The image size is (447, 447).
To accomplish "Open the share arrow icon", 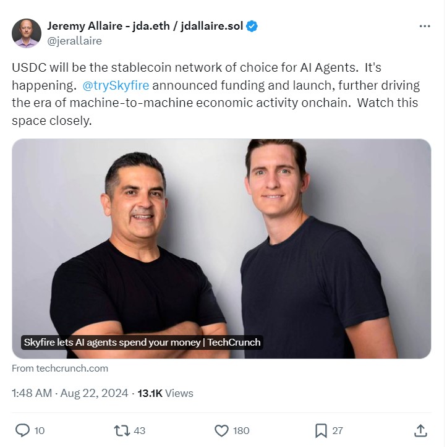I will [x=420, y=430].
